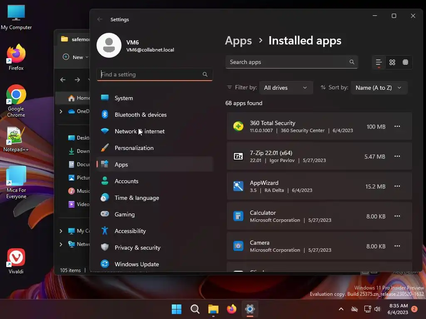This screenshot has width=426, height=319.
Task: Open Bluetooth & devices settings
Action: pyautogui.click(x=155, y=115)
